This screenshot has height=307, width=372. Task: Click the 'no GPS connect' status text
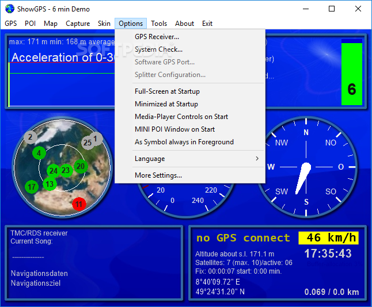pos(243,238)
